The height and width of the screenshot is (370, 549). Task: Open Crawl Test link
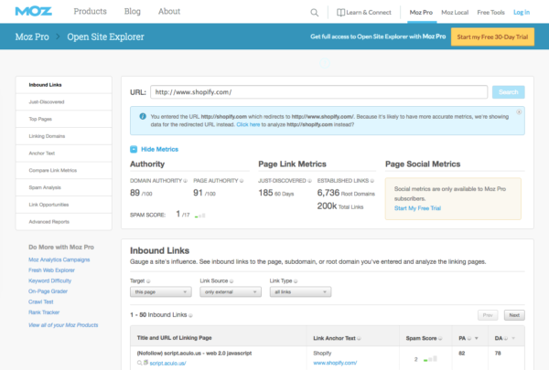pyautogui.click(x=41, y=301)
